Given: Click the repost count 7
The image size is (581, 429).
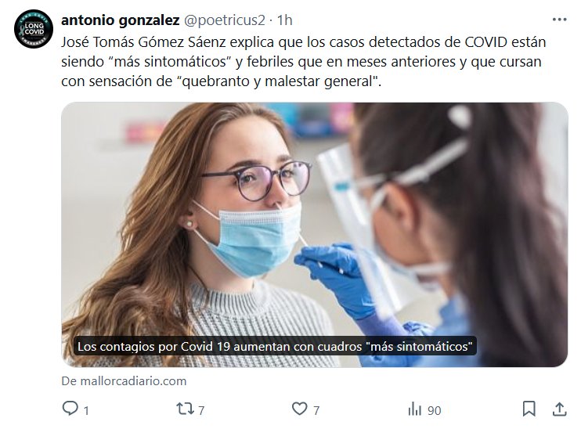Looking at the screenshot, I should coord(201,410).
